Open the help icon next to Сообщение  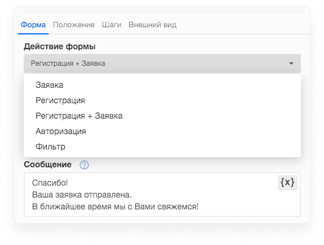[x=84, y=165]
